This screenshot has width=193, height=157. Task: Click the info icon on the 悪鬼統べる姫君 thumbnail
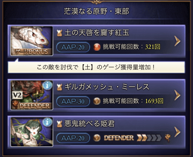coord(47,122)
